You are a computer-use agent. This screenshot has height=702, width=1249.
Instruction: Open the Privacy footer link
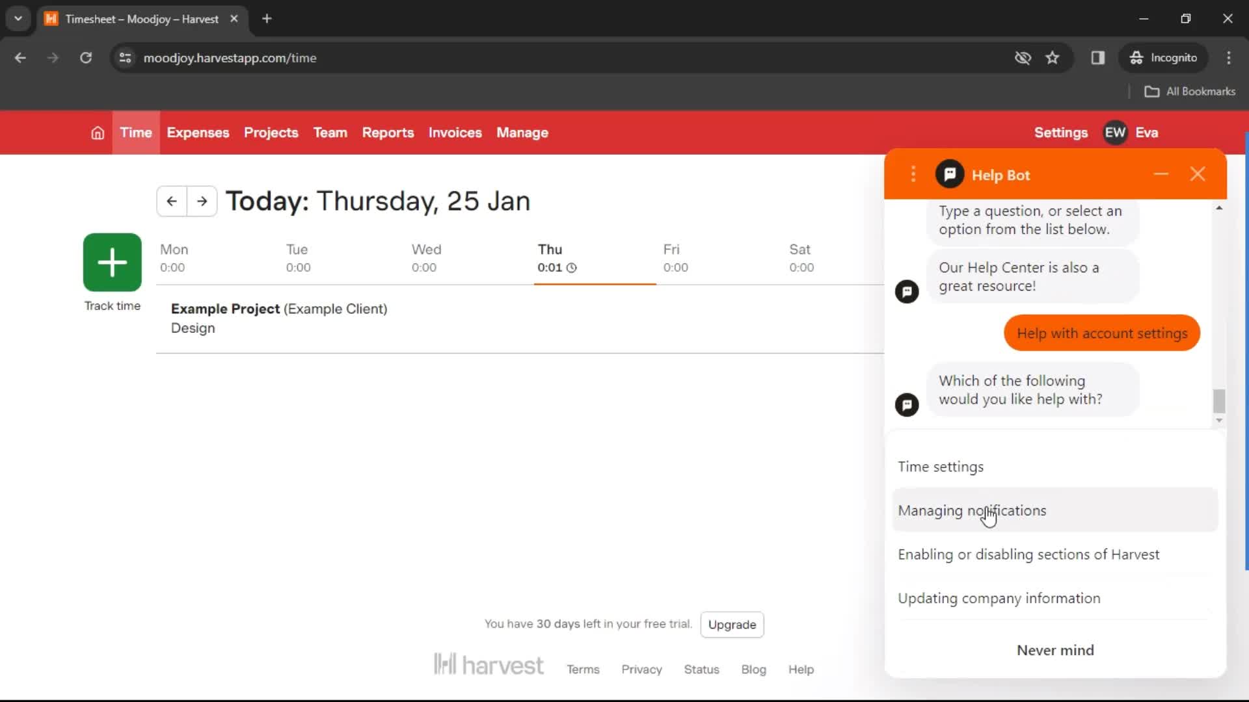641,669
